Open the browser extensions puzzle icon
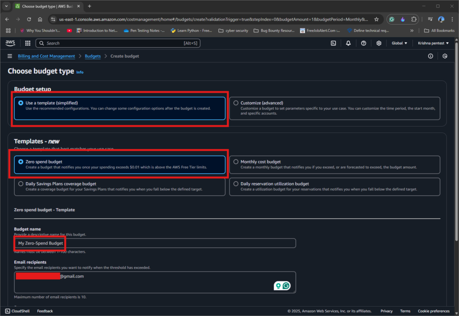This screenshot has height=316, width=459. click(x=414, y=19)
